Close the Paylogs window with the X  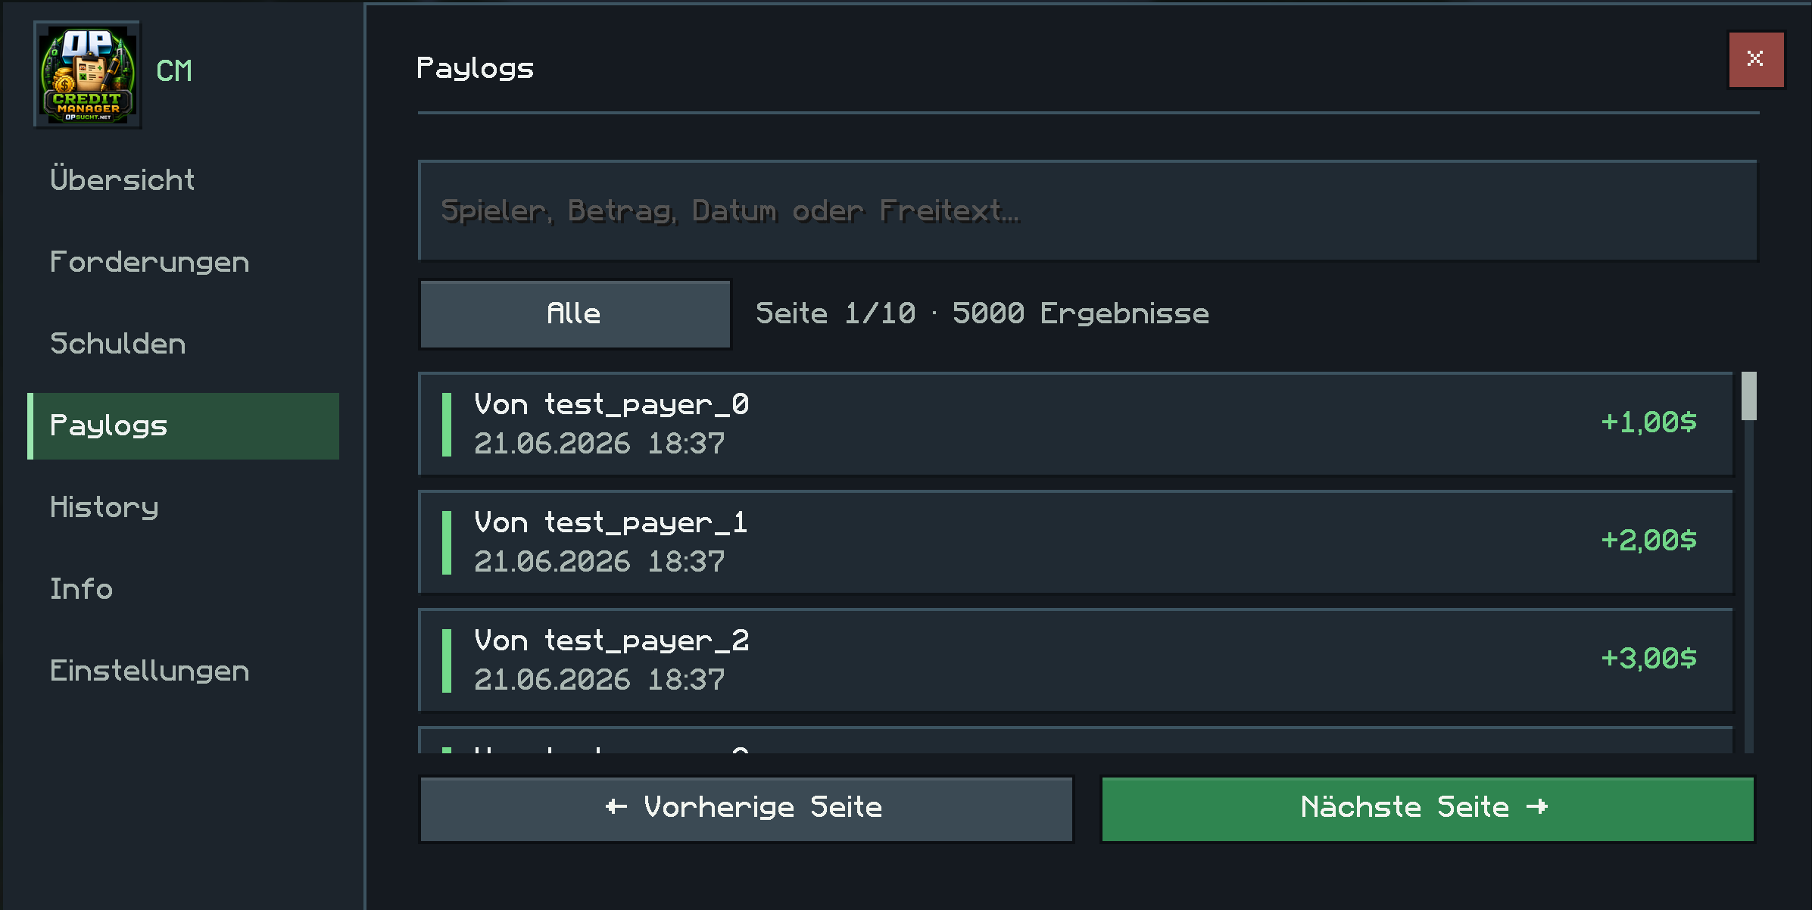pyautogui.click(x=1756, y=59)
